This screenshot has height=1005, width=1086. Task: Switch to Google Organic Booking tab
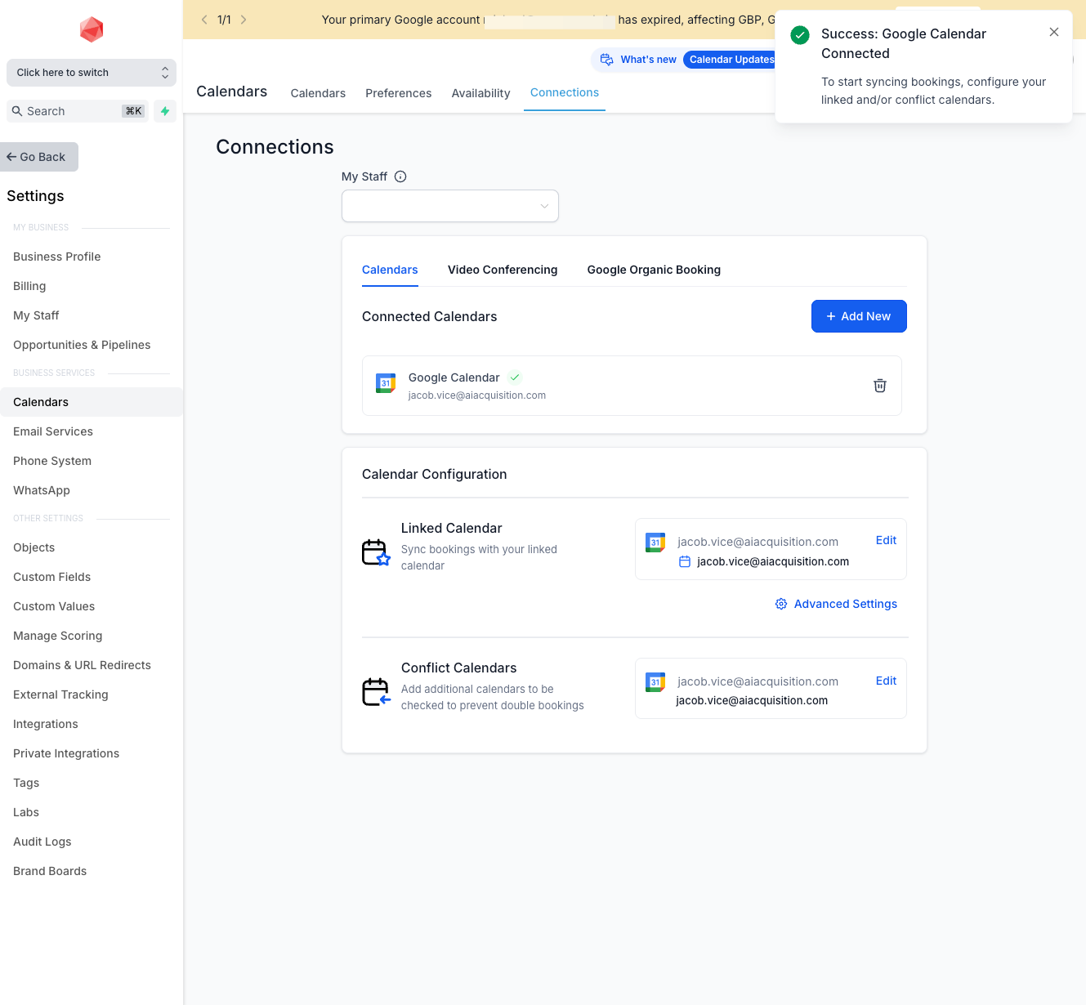pyautogui.click(x=654, y=270)
